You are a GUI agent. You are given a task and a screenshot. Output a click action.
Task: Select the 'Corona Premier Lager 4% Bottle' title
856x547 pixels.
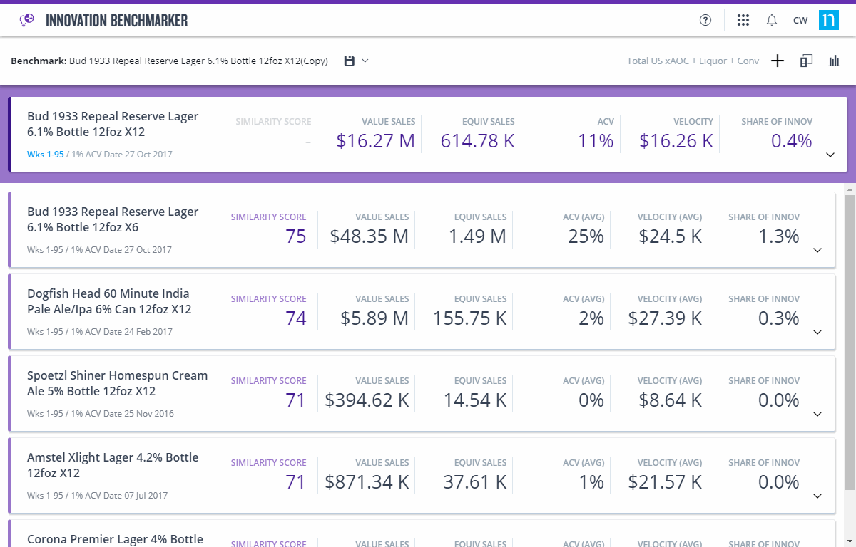(116, 539)
